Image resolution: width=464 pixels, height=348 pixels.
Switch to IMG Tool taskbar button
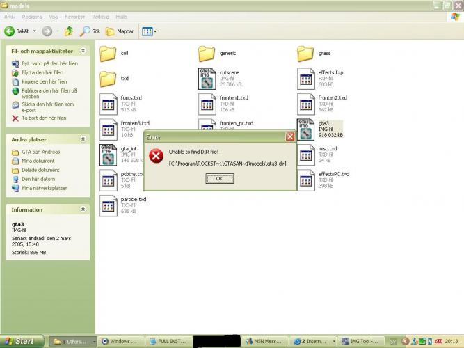pos(362,342)
